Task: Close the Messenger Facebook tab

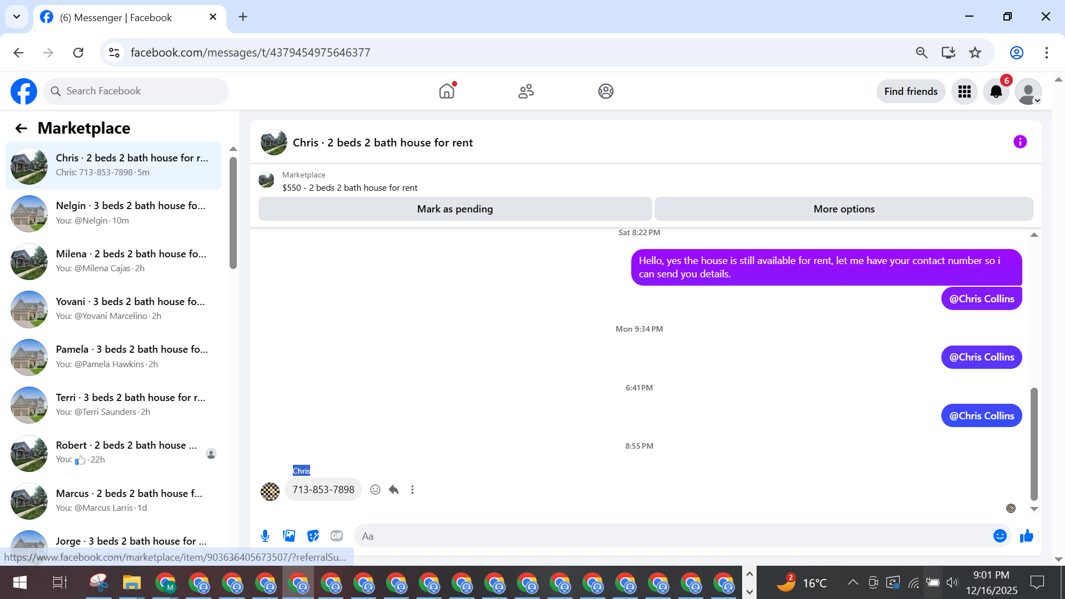Action: point(213,17)
